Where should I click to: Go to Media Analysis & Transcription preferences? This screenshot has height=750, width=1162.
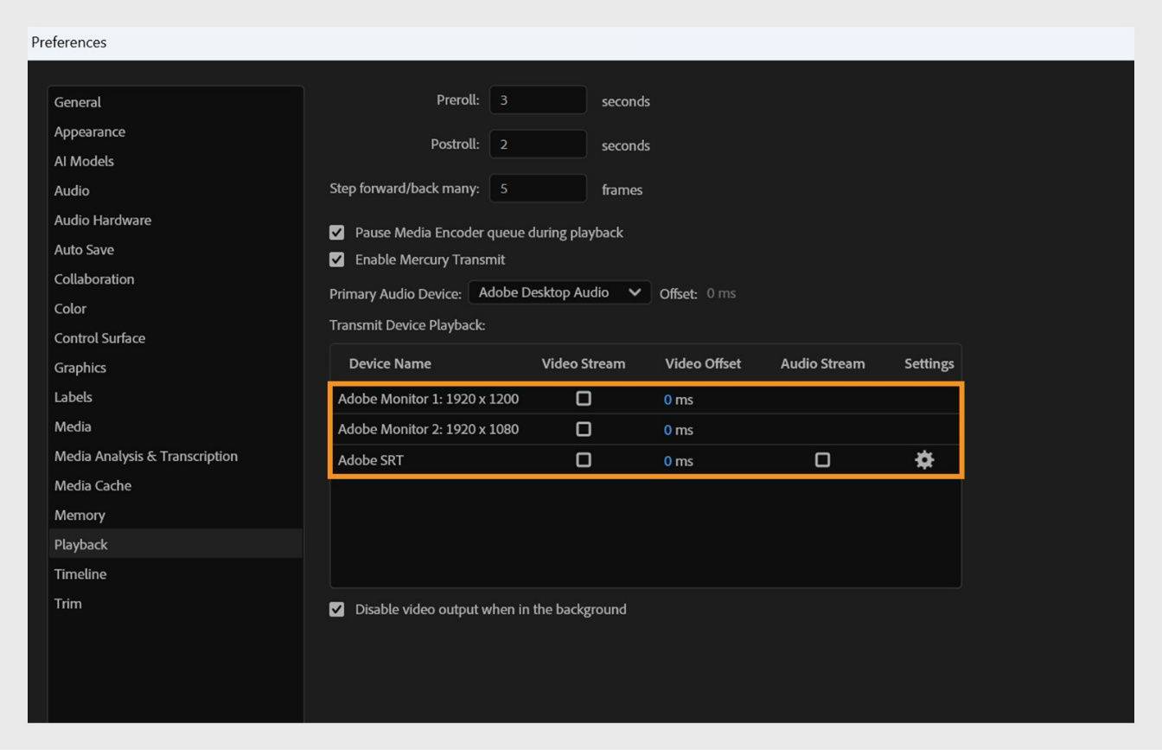(x=145, y=456)
